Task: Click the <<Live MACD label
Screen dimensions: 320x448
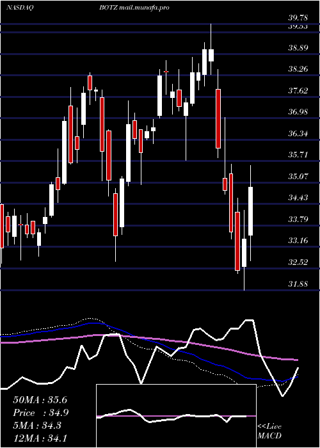Action: pos(269,431)
